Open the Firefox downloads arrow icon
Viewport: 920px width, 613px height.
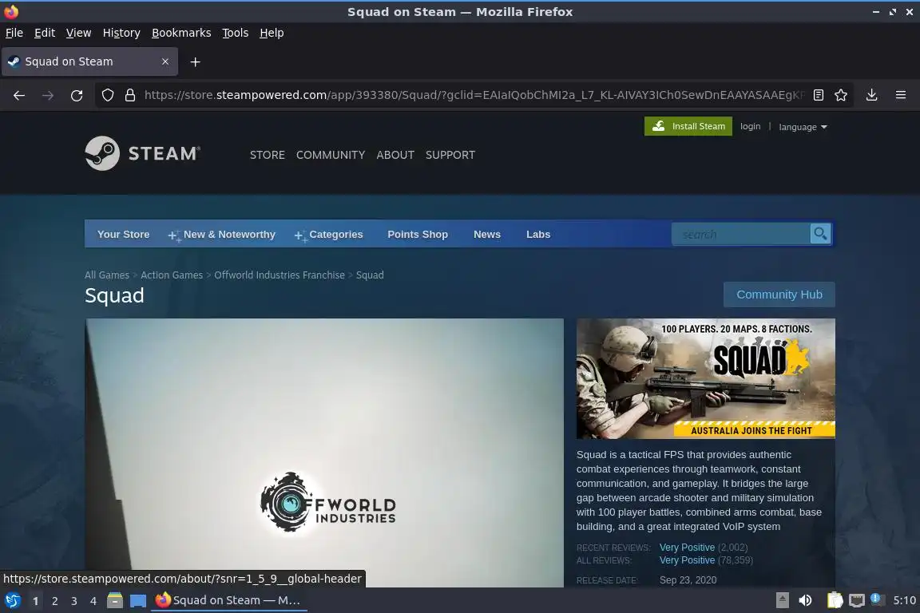coord(872,95)
